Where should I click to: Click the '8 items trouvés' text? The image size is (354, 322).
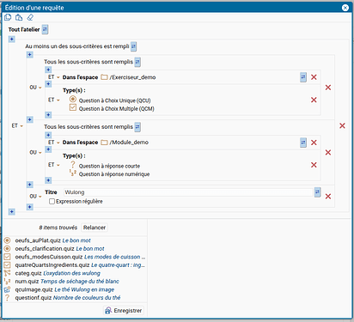coord(58,228)
